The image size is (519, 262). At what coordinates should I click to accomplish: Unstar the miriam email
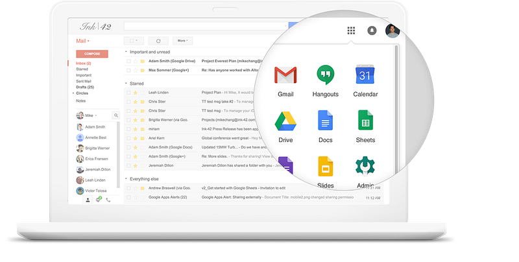(x=135, y=129)
